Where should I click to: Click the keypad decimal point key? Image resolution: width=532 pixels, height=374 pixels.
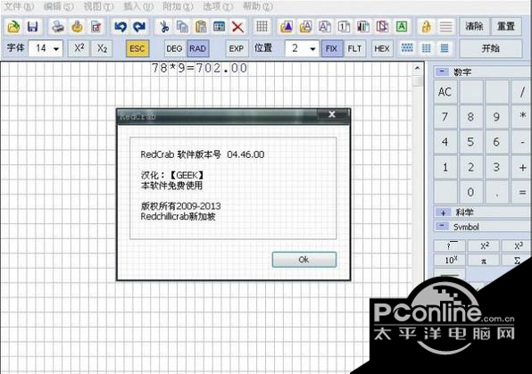[496, 192]
